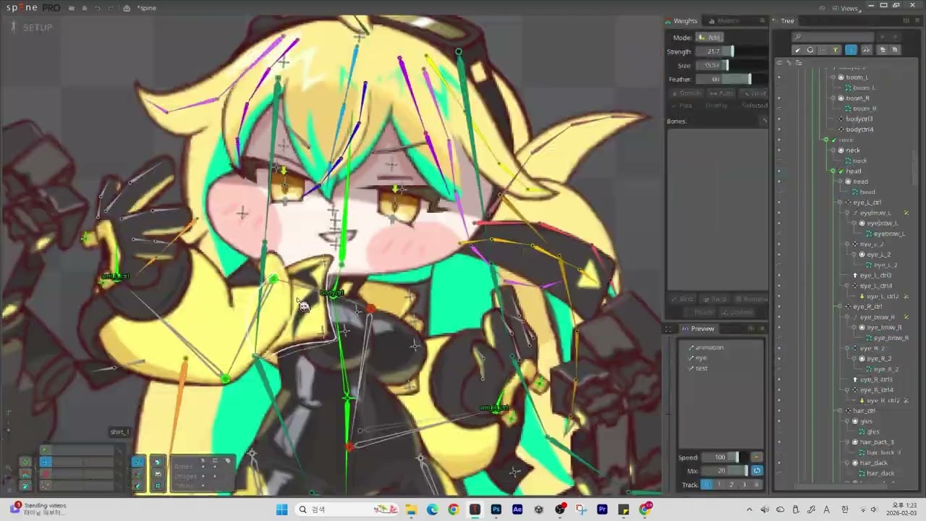Collapse the hair_ctrl node
926x521 pixels.
pyautogui.click(x=840, y=411)
